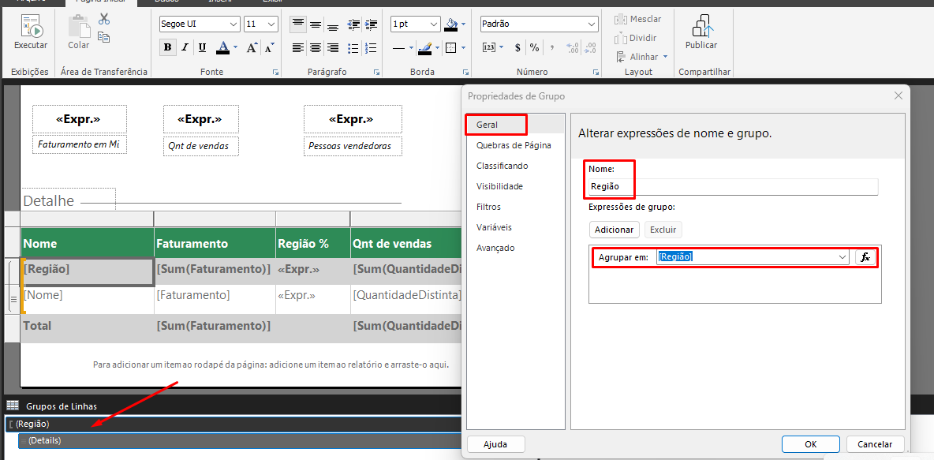Select Quebras de Página in the sidebar
This screenshot has height=460, width=934.
pyautogui.click(x=513, y=145)
